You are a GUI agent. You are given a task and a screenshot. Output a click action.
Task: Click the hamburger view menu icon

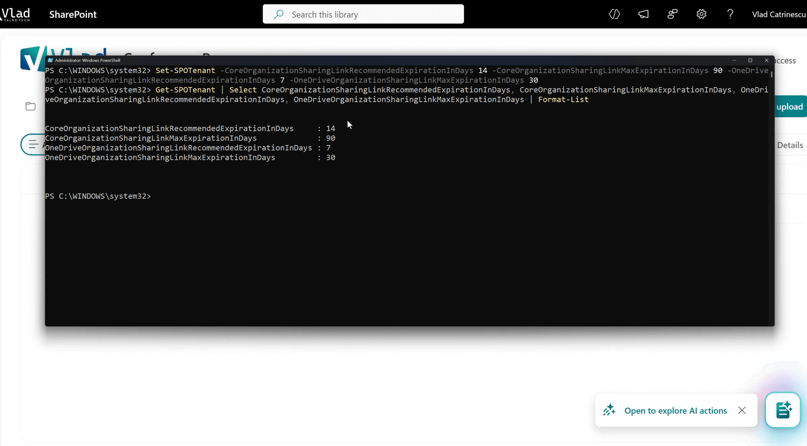[x=33, y=145]
